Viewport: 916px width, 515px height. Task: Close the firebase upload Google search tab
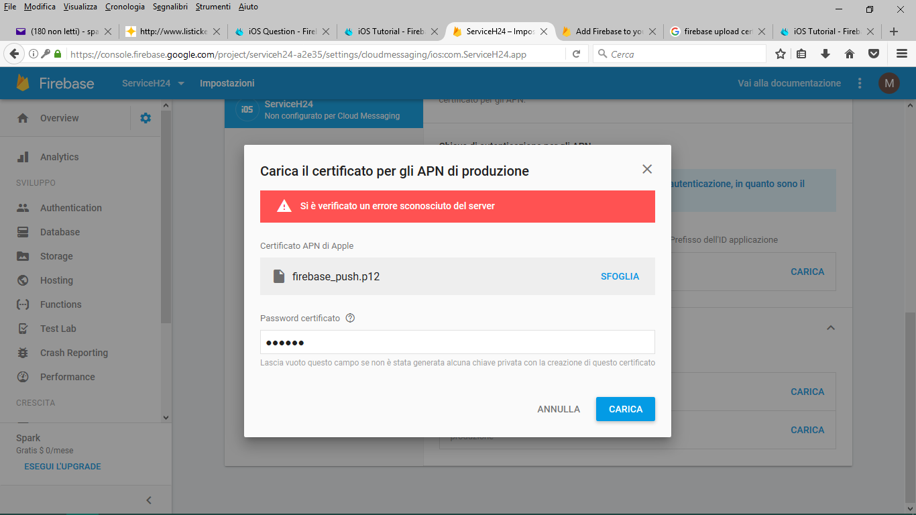point(762,32)
